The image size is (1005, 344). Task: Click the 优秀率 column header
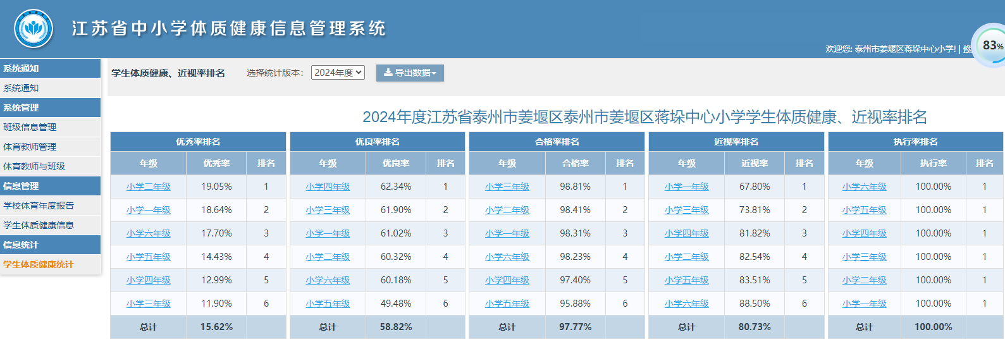[216, 163]
